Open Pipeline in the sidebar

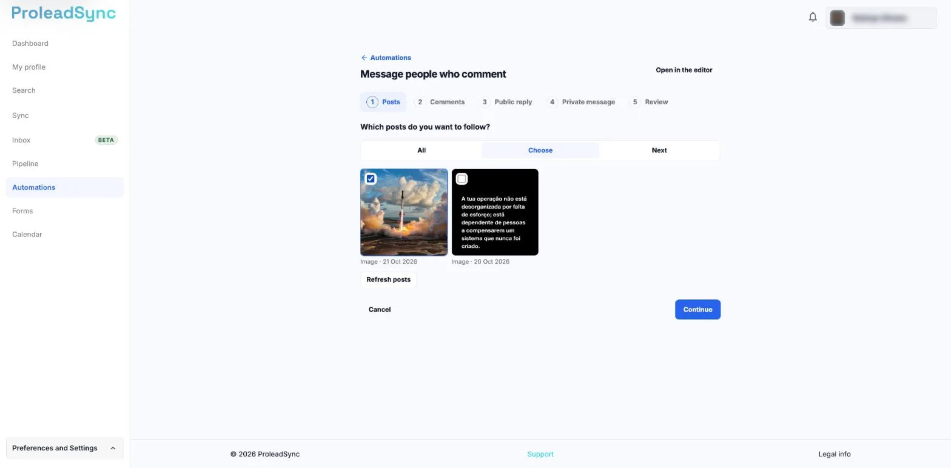click(x=65, y=164)
